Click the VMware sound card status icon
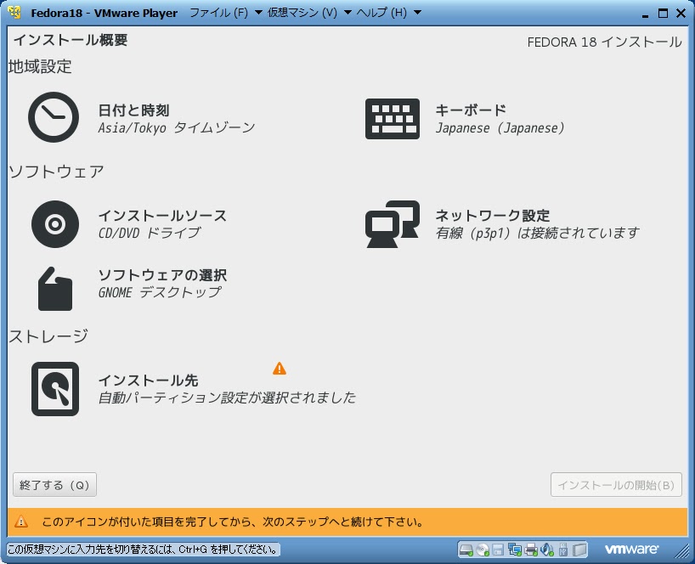 (x=547, y=550)
